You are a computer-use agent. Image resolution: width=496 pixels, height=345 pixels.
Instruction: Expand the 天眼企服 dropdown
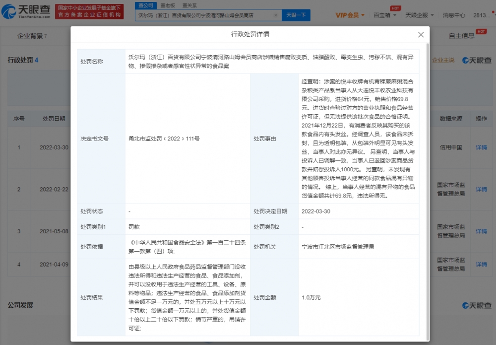point(420,15)
